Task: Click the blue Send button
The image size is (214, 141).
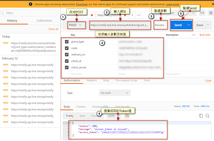Action: [x=178, y=25]
